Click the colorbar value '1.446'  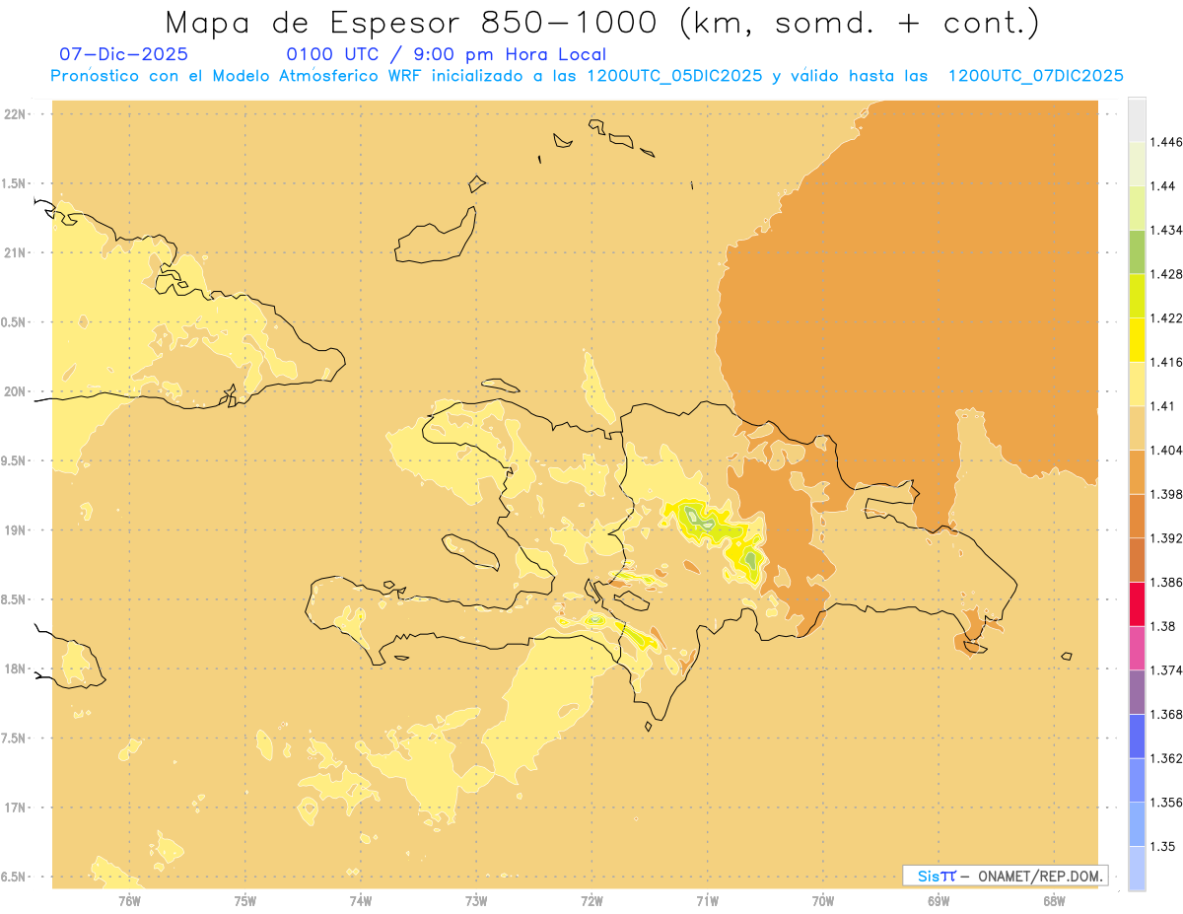tap(1166, 142)
